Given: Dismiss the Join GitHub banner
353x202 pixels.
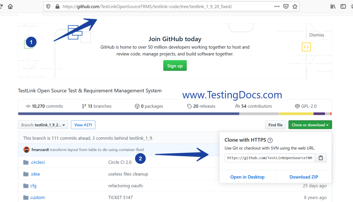Looking at the screenshot, I should 316,35.
